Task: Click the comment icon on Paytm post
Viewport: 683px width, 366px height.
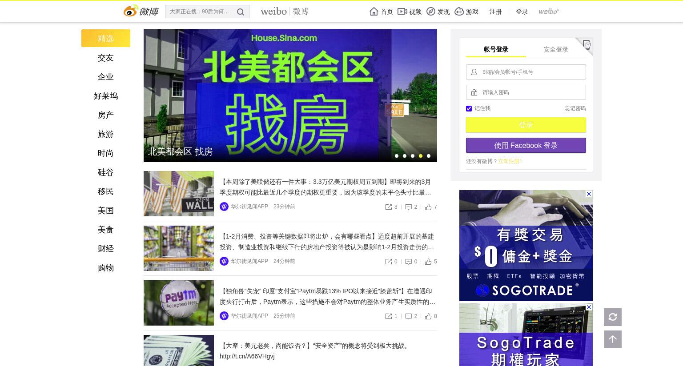Action: (409, 316)
